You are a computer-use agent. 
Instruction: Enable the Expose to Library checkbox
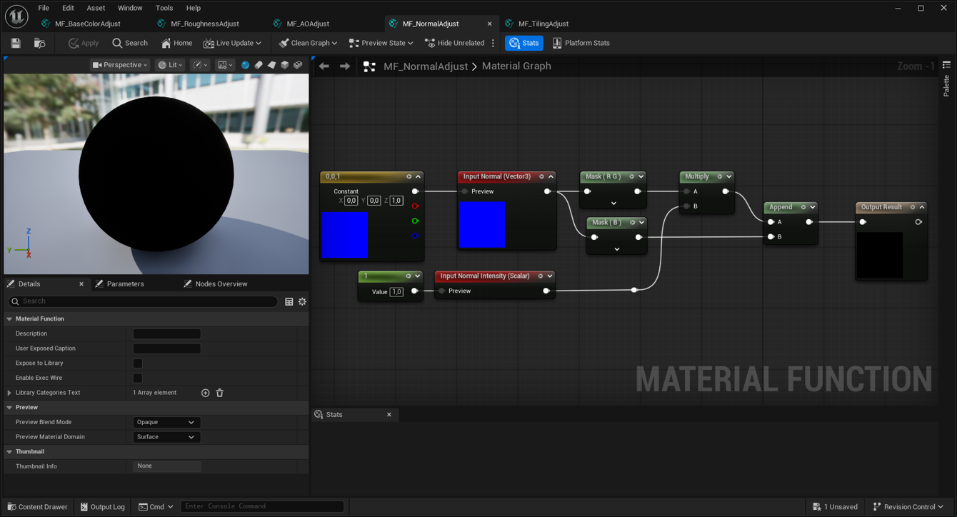pyautogui.click(x=138, y=363)
